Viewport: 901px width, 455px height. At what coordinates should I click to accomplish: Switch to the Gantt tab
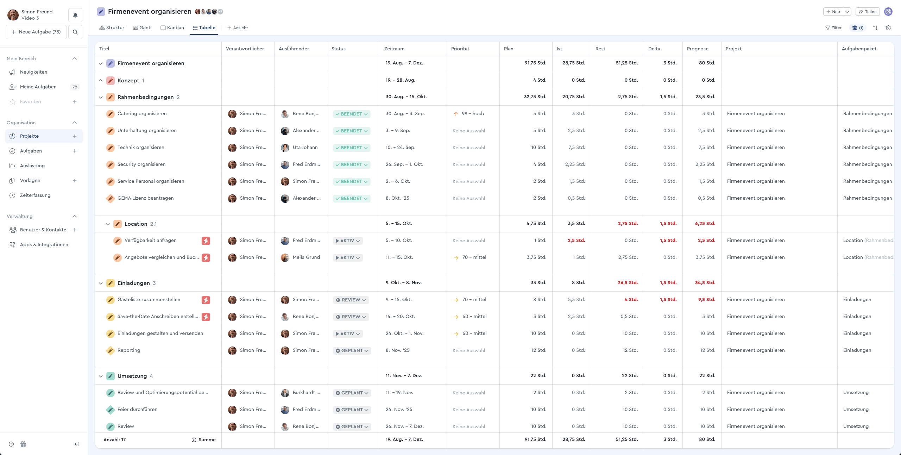(x=142, y=27)
